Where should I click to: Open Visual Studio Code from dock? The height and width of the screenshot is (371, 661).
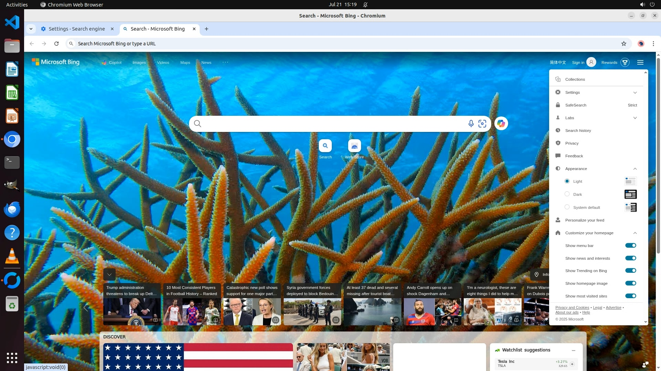coord(12,23)
